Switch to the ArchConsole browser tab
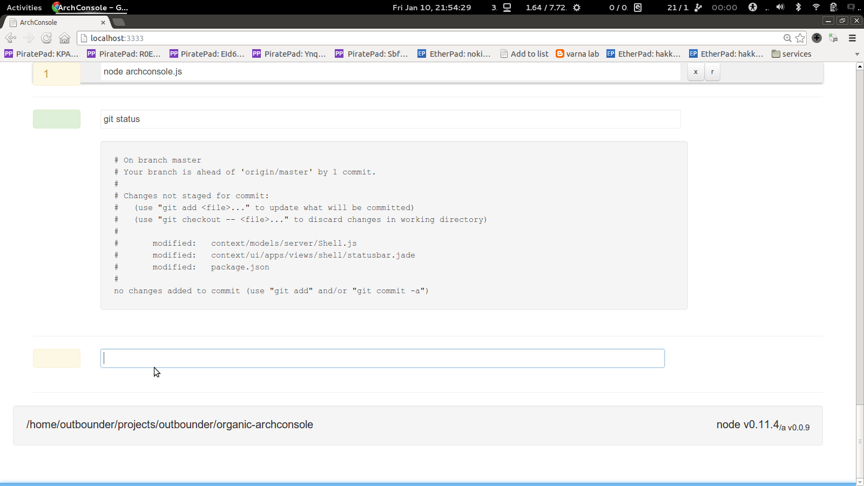The height and width of the screenshot is (486, 864). [57, 22]
